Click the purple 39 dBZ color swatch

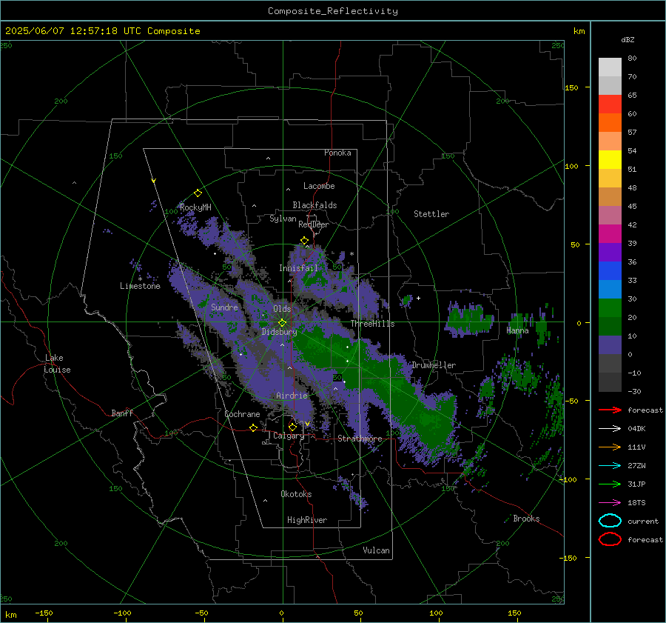(610, 252)
